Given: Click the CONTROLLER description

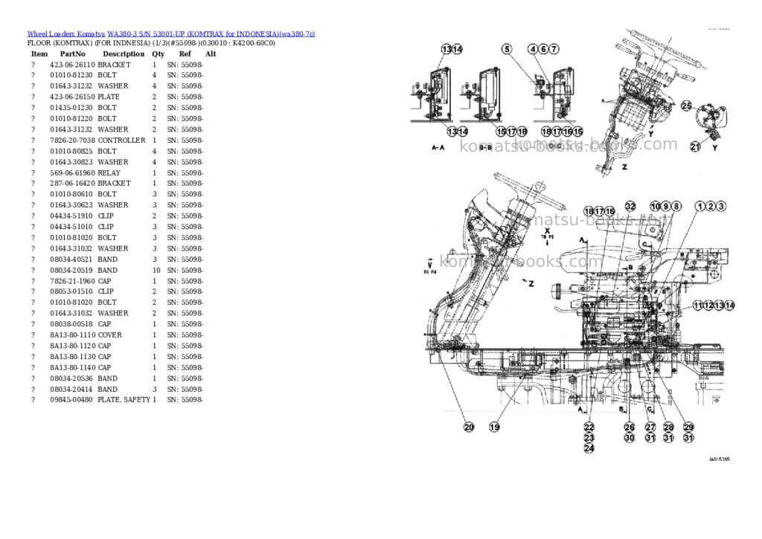Looking at the screenshot, I should click(121, 141).
